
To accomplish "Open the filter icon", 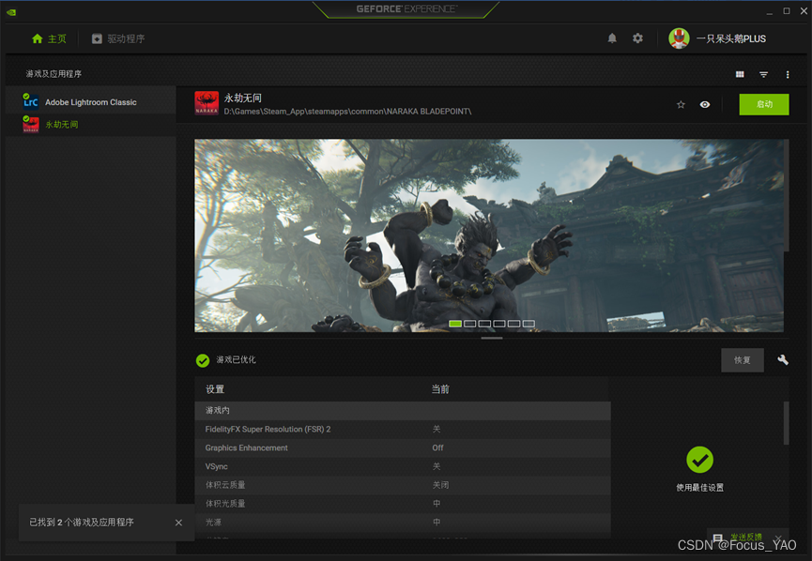I will coord(763,74).
